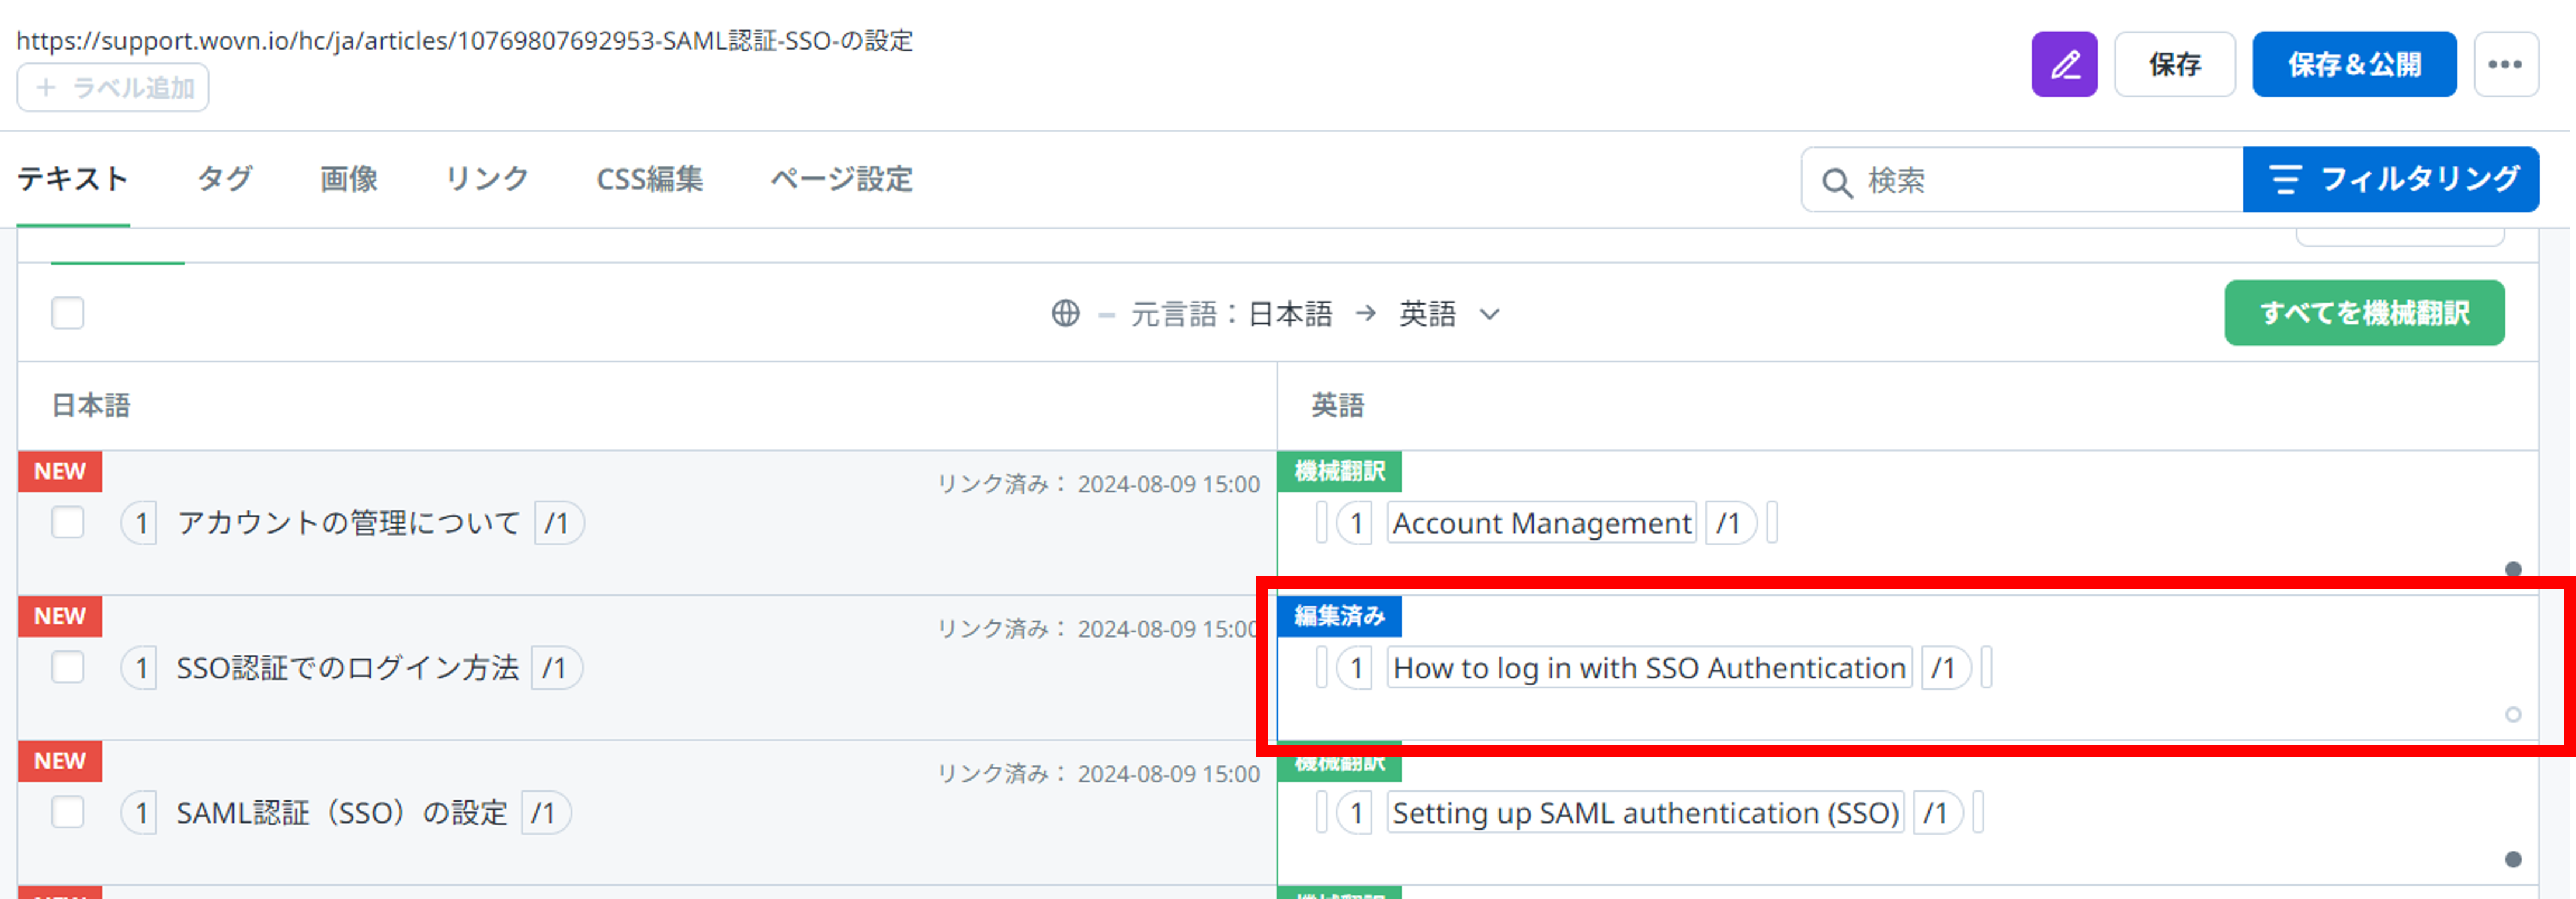Viewport: 2576px width, 899px height.
Task: Switch to the 画像 tab
Action: click(348, 180)
